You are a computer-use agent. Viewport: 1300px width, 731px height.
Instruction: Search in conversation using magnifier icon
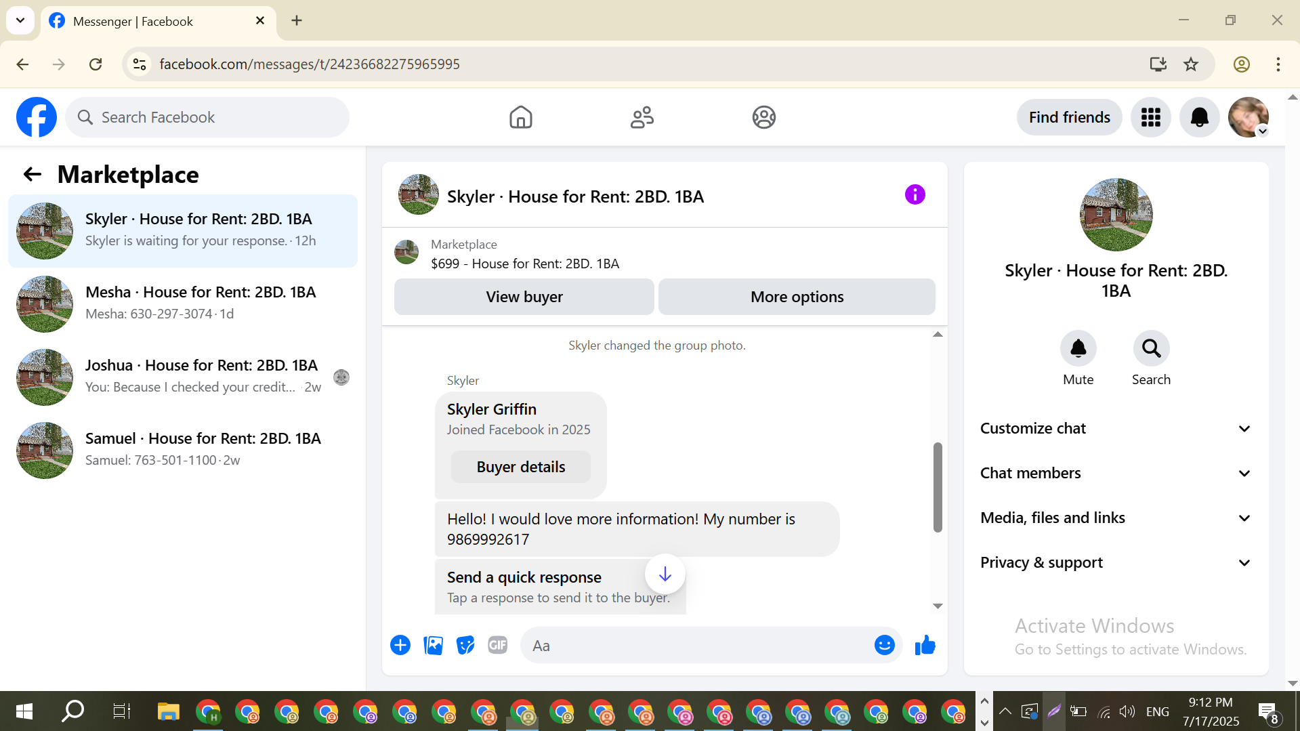click(x=1152, y=348)
